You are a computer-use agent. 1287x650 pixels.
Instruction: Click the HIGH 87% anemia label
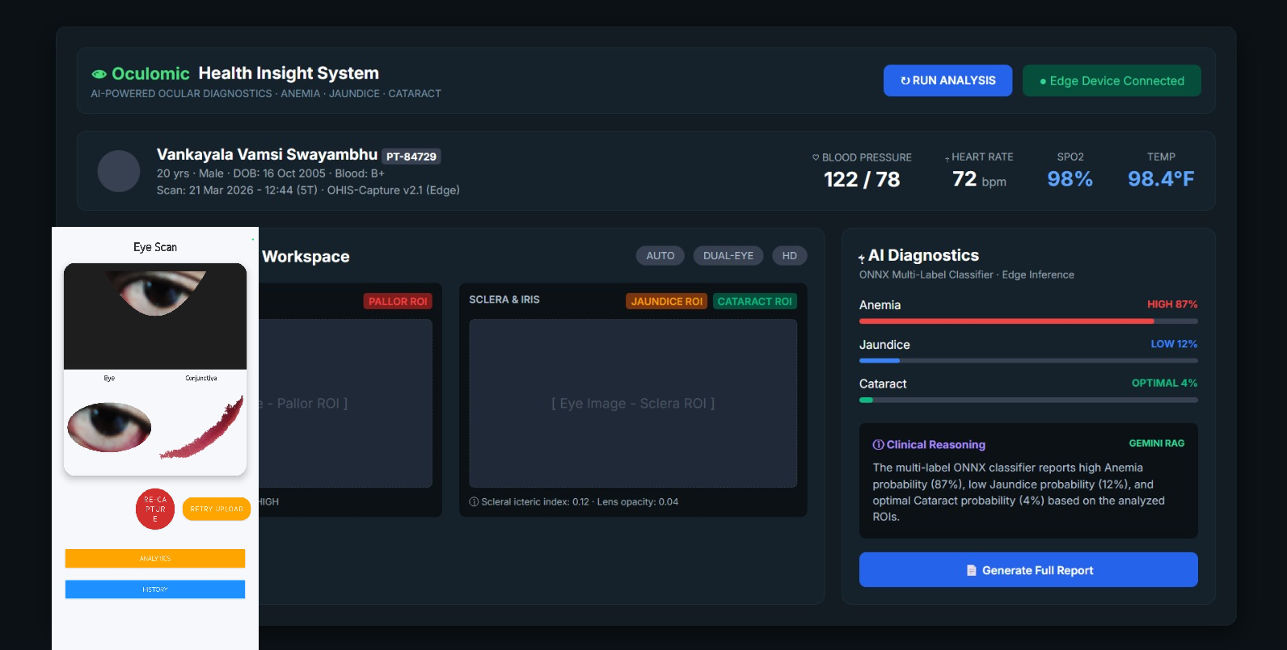1172,304
